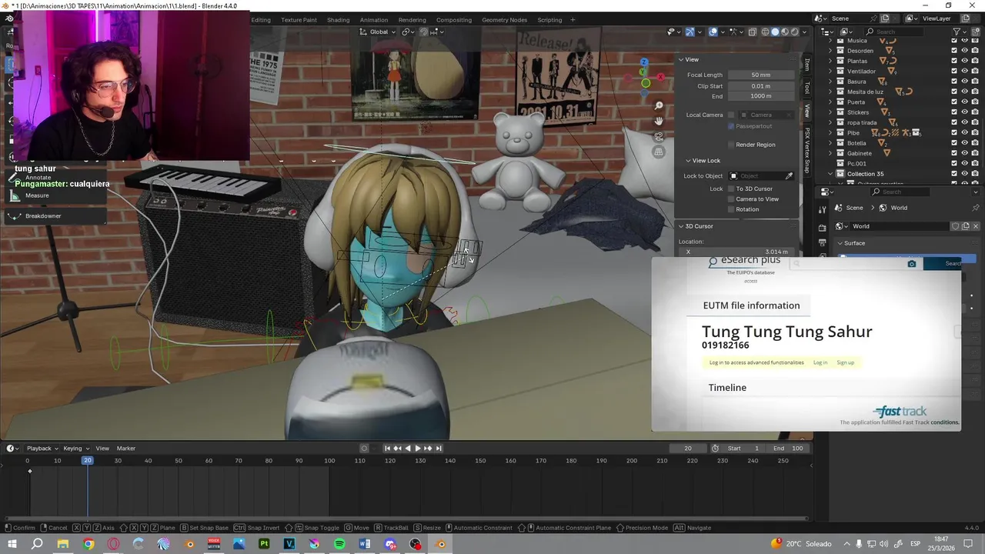Toggle the camera view gizmo
Screen dimensions: 985x554
pyautogui.click(x=659, y=136)
